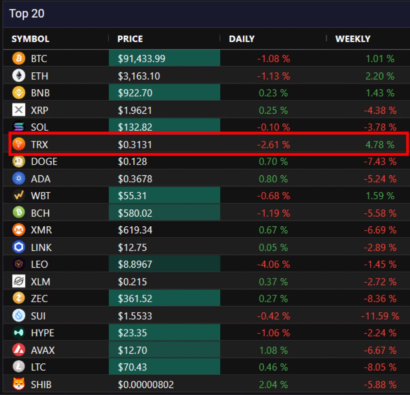This screenshot has width=410, height=395.
Task: Click the Cardano (ADA) logo
Action: tap(18, 179)
